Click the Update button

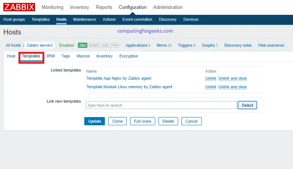(94, 121)
